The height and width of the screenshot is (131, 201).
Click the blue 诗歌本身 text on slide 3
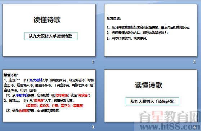click(x=22, y=95)
